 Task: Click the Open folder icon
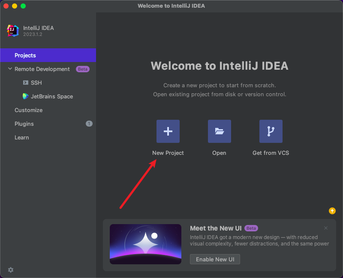coord(219,131)
